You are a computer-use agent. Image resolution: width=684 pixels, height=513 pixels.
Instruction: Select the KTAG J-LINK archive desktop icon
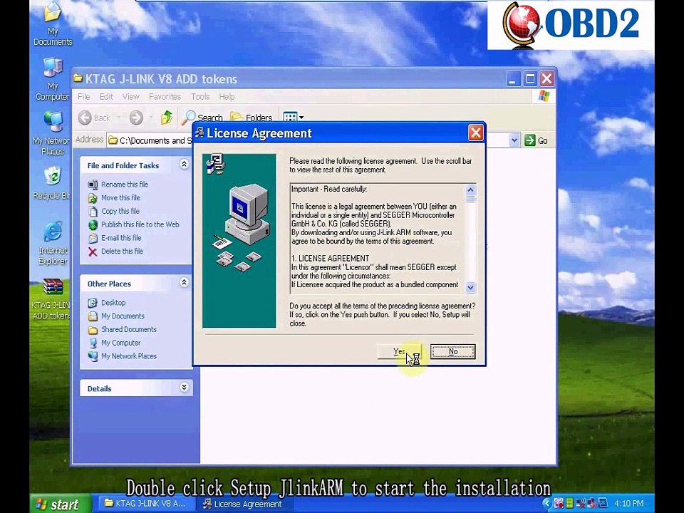[52, 299]
